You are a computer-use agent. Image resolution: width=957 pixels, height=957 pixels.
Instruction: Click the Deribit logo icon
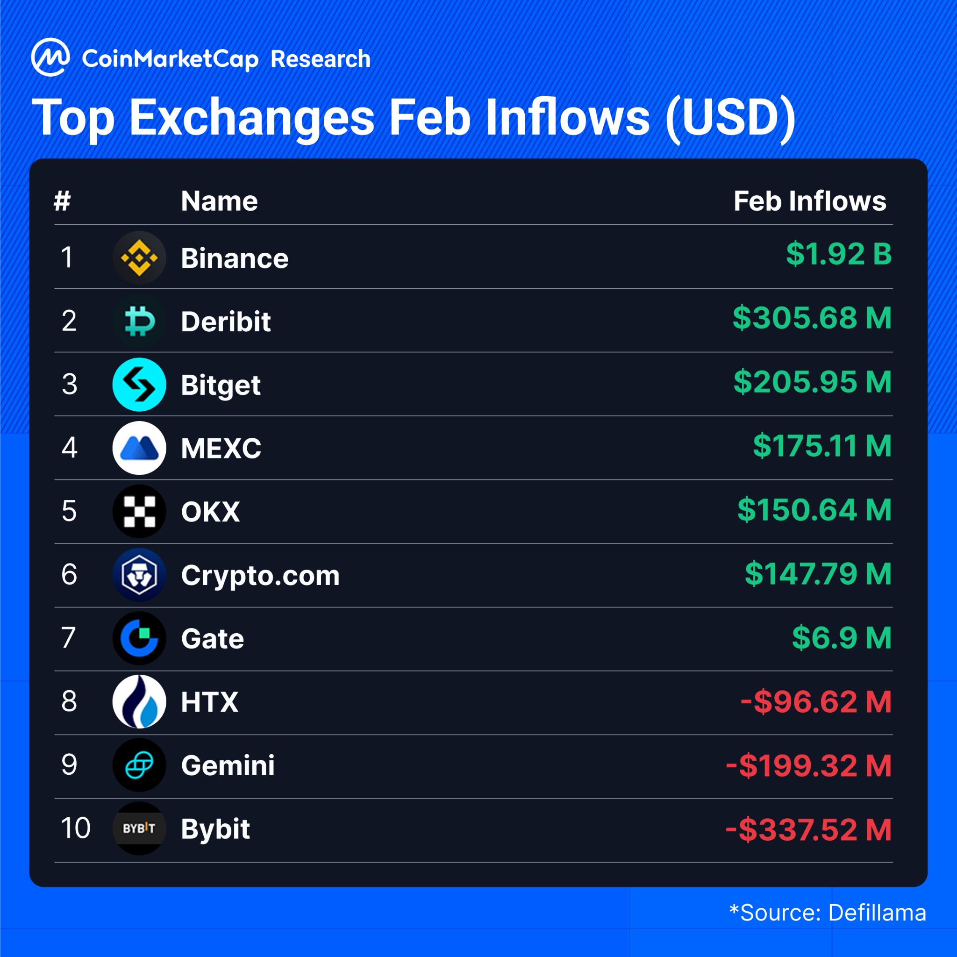click(x=139, y=321)
